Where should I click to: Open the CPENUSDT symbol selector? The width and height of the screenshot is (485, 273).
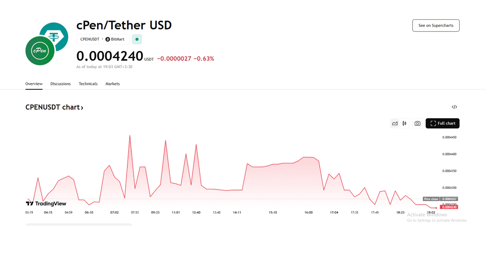tap(90, 39)
